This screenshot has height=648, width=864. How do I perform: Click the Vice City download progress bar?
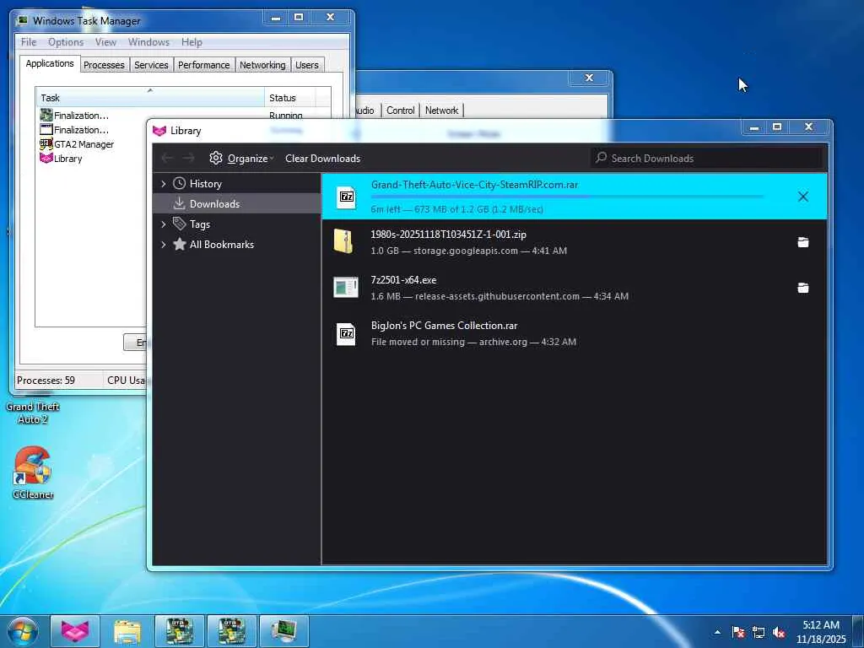coord(568,196)
